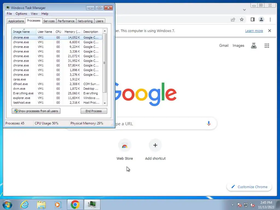Click the muted volume tray icon
The width and height of the screenshot is (280, 210).
point(252,205)
